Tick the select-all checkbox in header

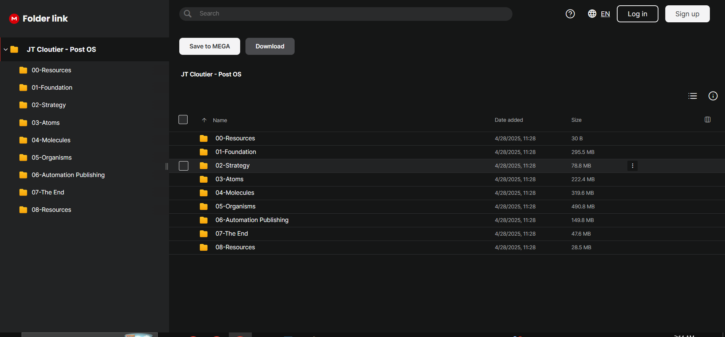click(x=183, y=120)
